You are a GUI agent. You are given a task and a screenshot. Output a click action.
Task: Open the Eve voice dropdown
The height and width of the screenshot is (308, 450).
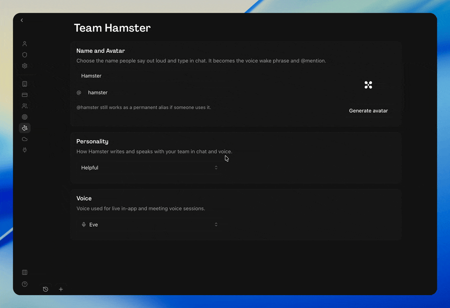coord(149,225)
